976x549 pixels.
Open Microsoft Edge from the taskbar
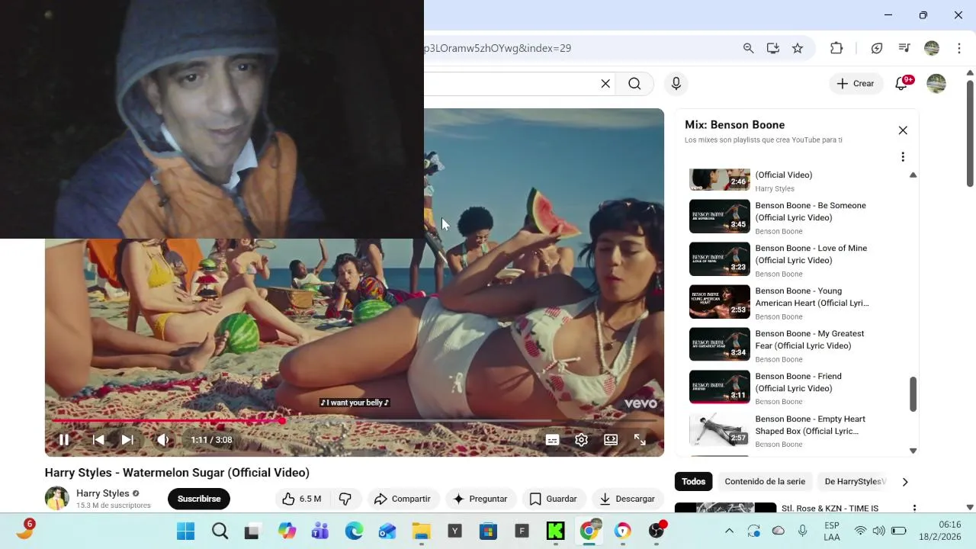click(354, 531)
